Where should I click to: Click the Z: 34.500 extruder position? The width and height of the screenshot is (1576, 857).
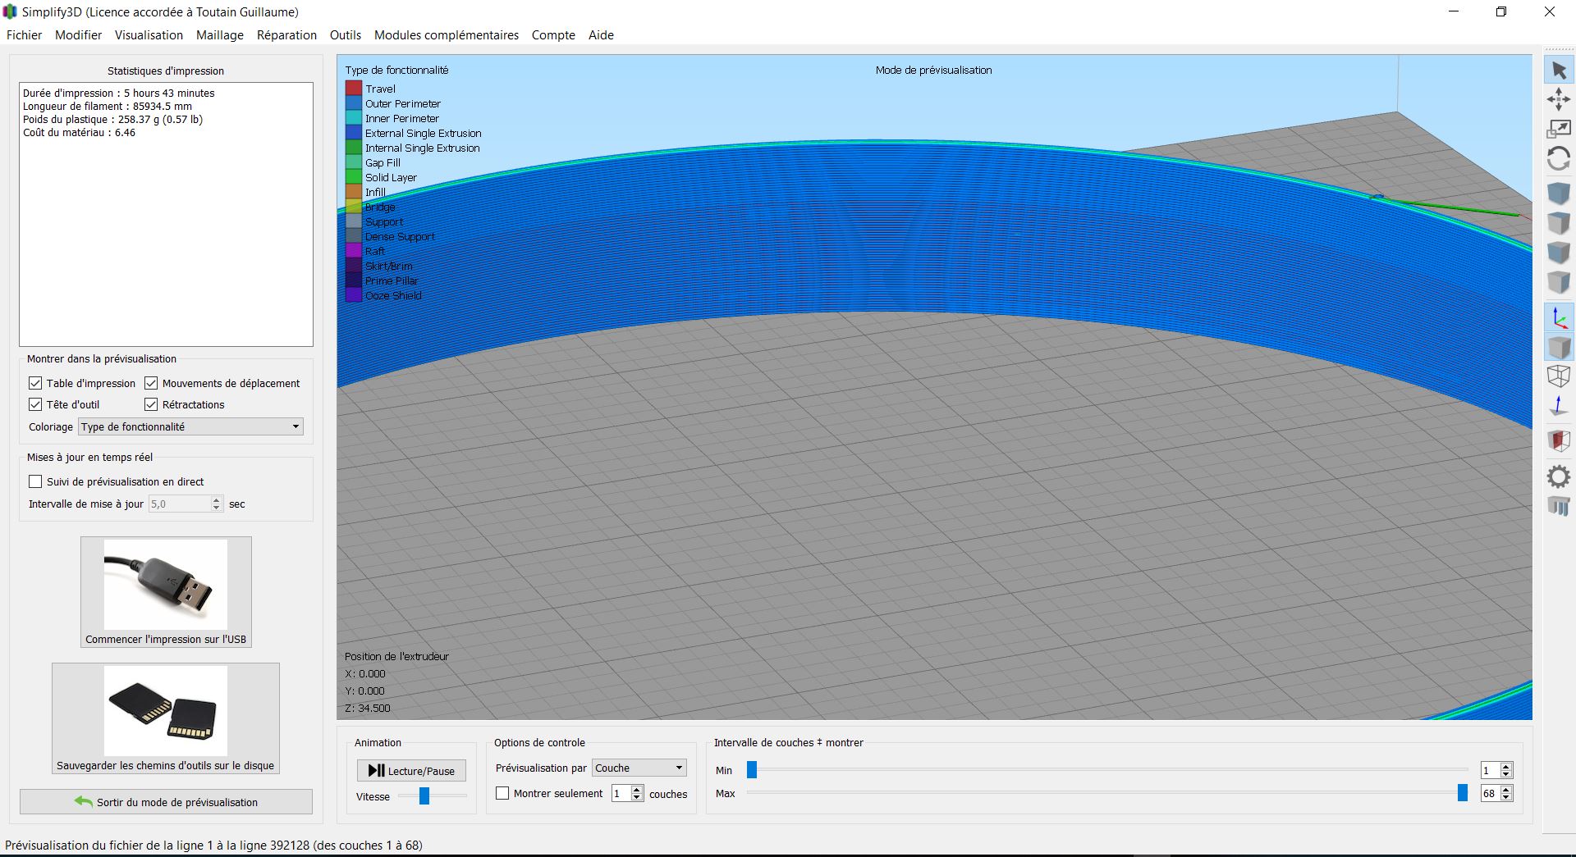tap(368, 708)
